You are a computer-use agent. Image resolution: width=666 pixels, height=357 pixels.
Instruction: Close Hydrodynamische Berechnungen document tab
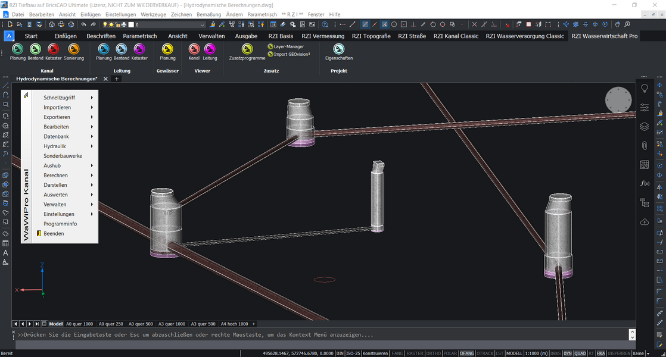(x=105, y=79)
